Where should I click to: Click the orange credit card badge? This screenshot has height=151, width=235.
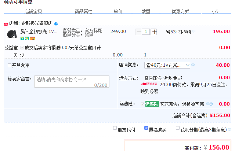(32, 38)
